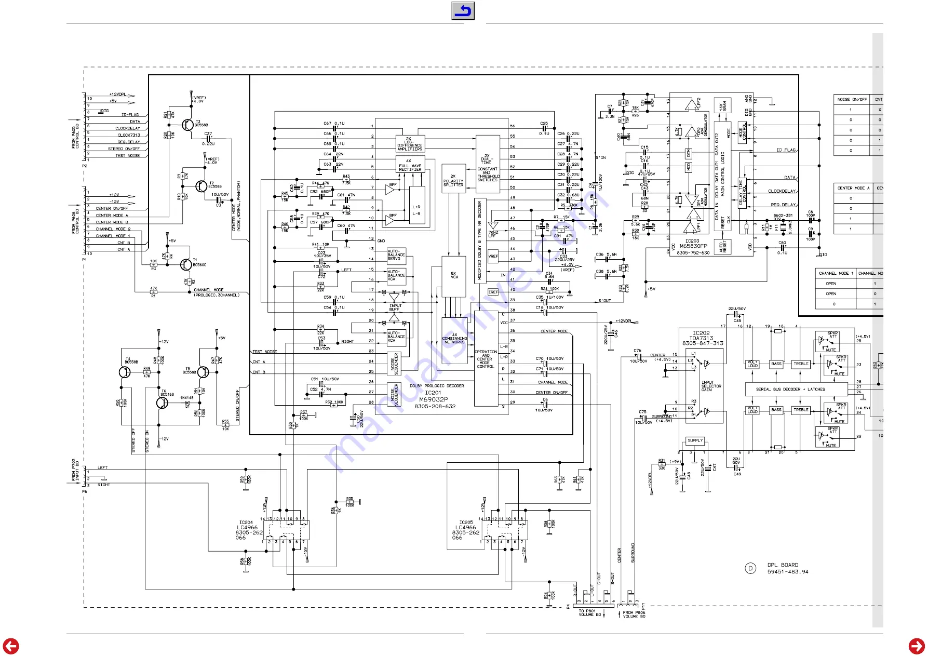Click the 'INPUT BUFF' label
The height and width of the screenshot is (656, 928).
coord(395,307)
